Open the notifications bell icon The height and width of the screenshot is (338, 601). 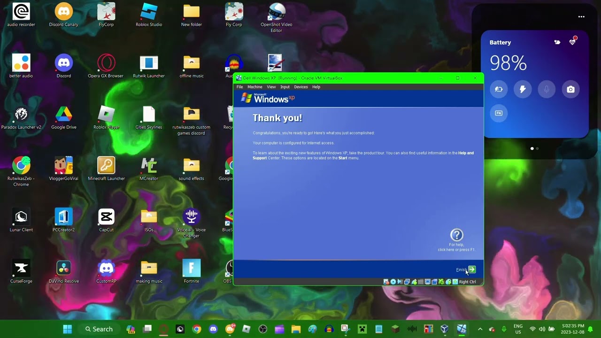(x=590, y=329)
